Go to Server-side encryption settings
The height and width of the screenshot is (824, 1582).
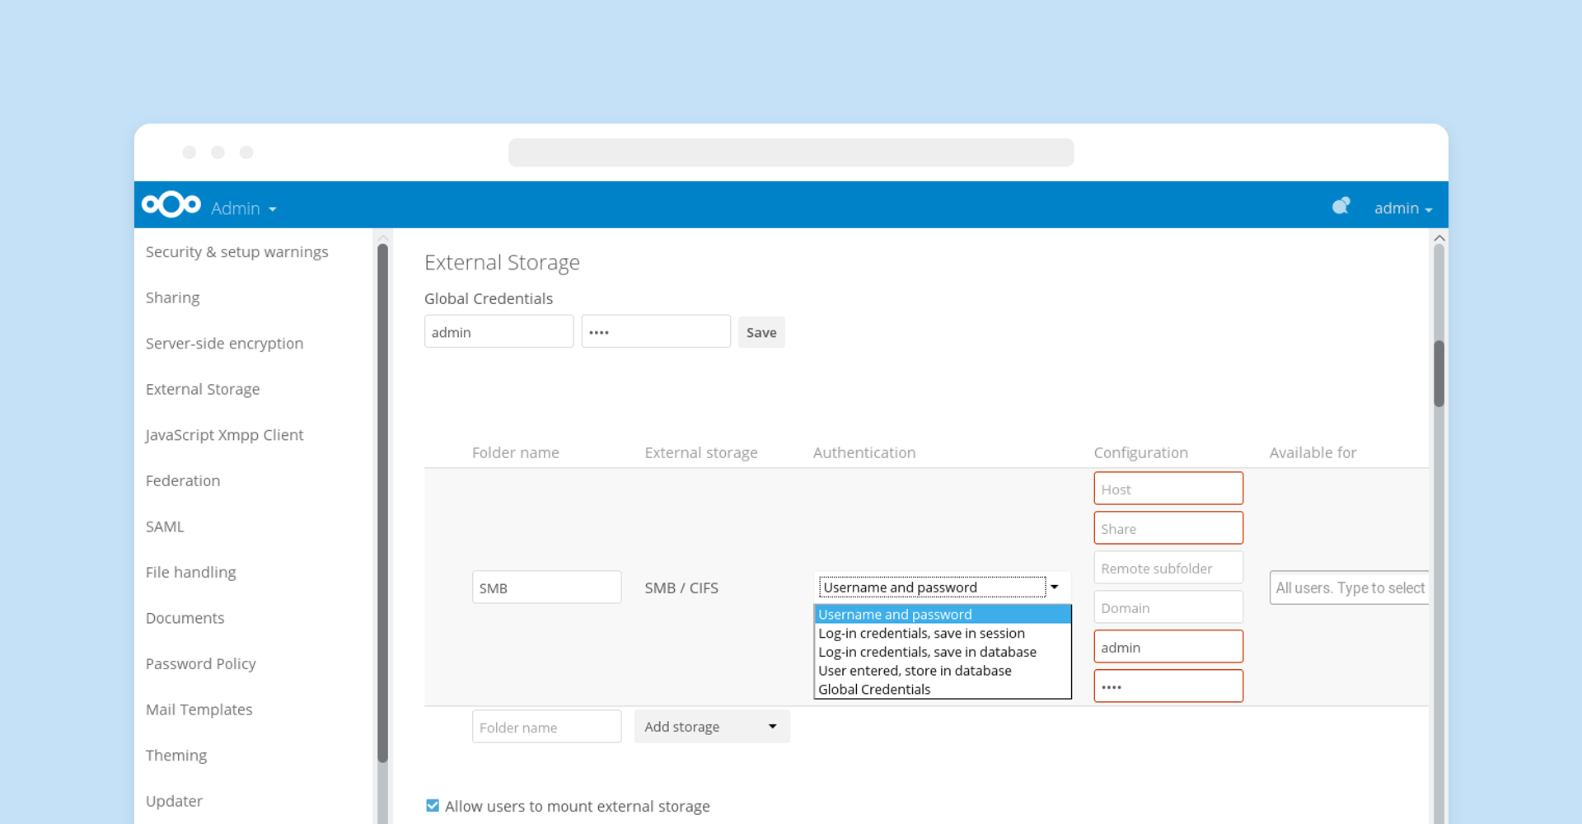click(x=224, y=343)
